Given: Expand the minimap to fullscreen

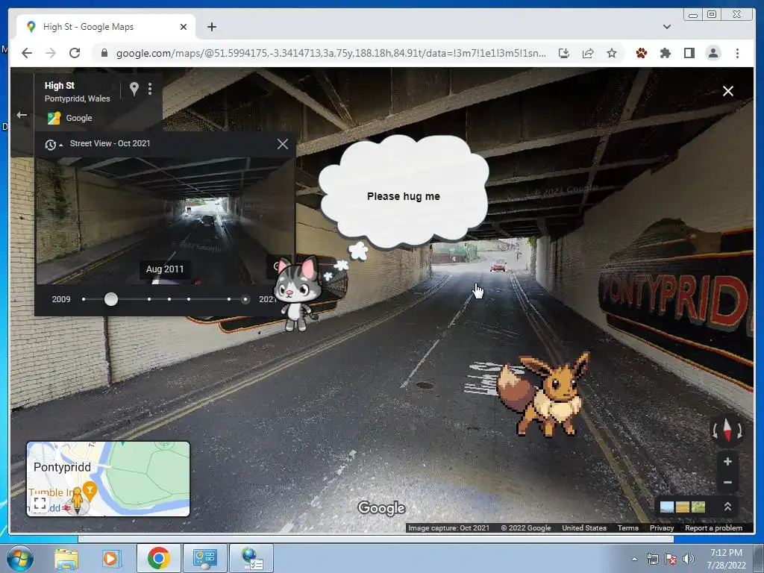Looking at the screenshot, I should (x=40, y=504).
